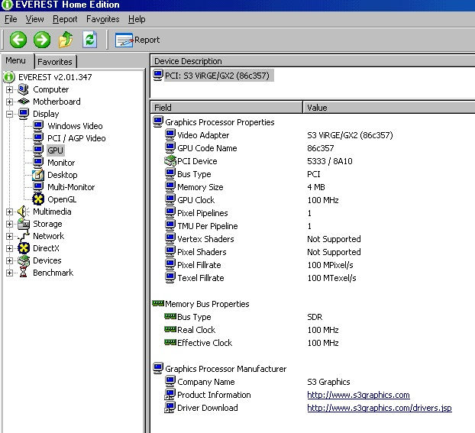Open the Help menu
The width and height of the screenshot is (475, 433).
click(137, 19)
